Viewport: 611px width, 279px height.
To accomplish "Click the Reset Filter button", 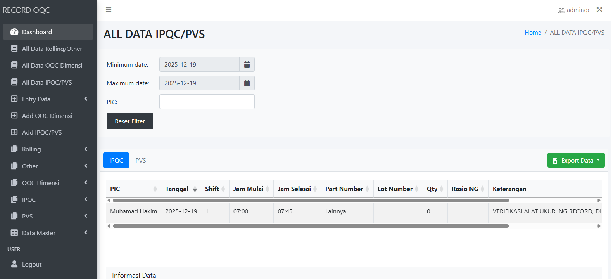I will tap(129, 121).
